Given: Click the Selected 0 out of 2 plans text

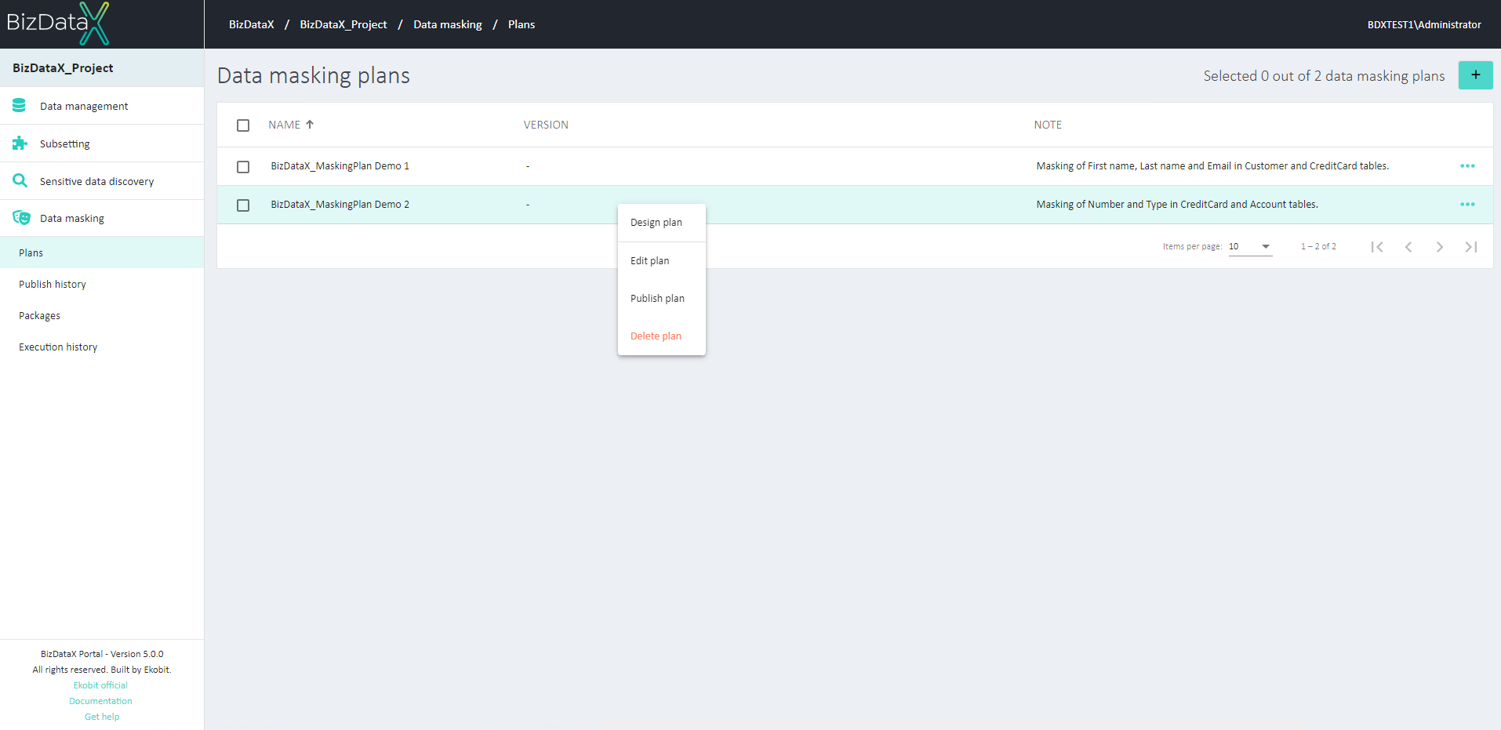Looking at the screenshot, I should [1324, 76].
